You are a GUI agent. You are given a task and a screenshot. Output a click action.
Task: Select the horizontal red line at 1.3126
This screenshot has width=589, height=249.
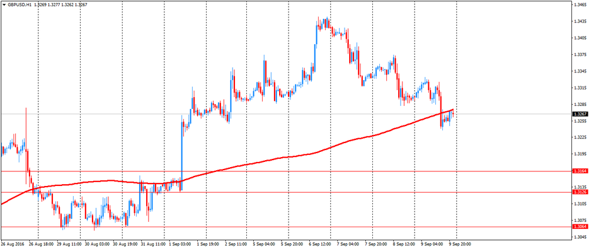(286, 192)
